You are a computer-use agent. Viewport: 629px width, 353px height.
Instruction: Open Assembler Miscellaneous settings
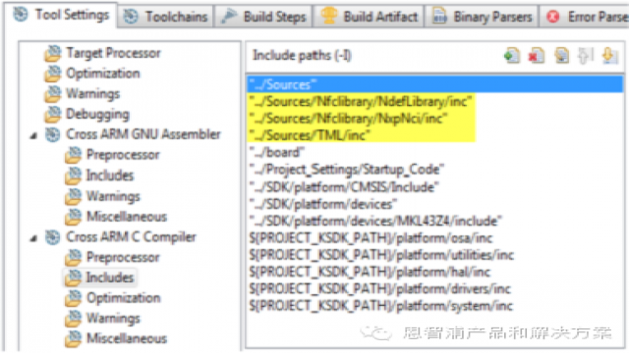click(x=127, y=217)
